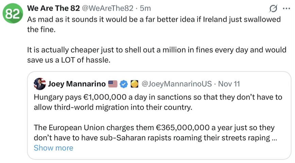Click the Grok slashed-circle icon
This screenshot has height=163, width=295.
click(x=272, y=8)
